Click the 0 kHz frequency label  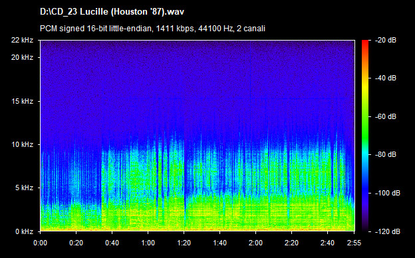click(24, 231)
